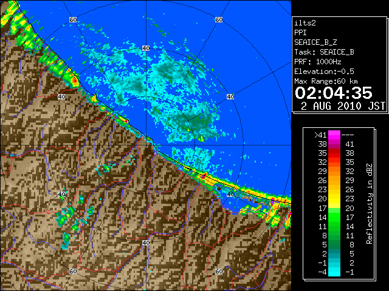Click the 'Max Range:60 km' line
This screenshot has width=389, height=291.
[326, 81]
